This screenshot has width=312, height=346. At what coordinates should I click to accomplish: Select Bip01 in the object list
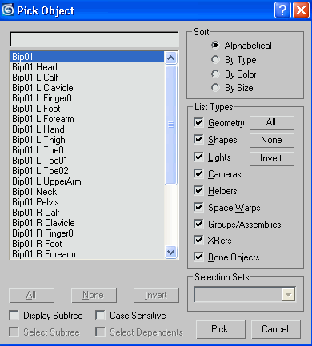tap(87, 57)
